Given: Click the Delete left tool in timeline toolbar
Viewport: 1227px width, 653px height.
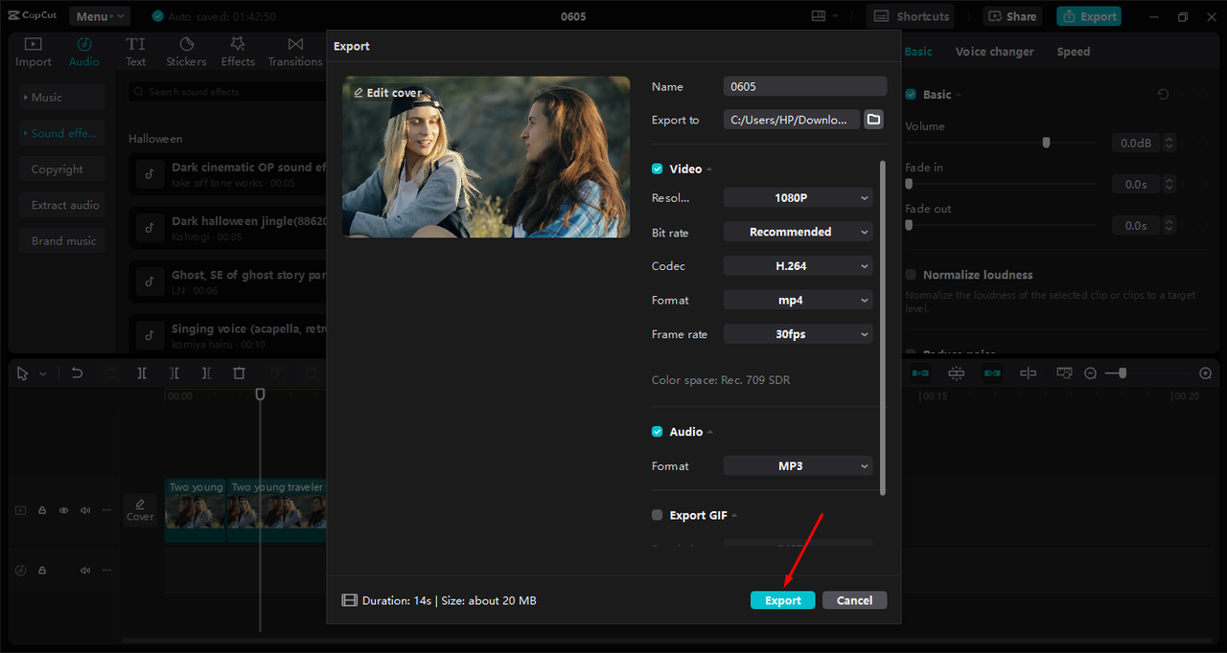Looking at the screenshot, I should [174, 373].
